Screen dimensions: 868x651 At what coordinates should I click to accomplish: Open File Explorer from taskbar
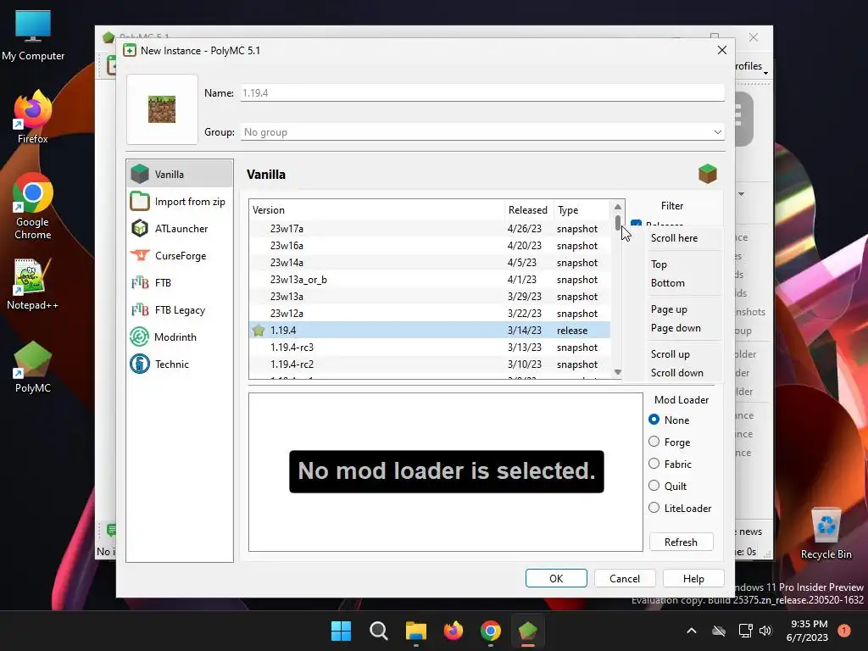(x=415, y=631)
